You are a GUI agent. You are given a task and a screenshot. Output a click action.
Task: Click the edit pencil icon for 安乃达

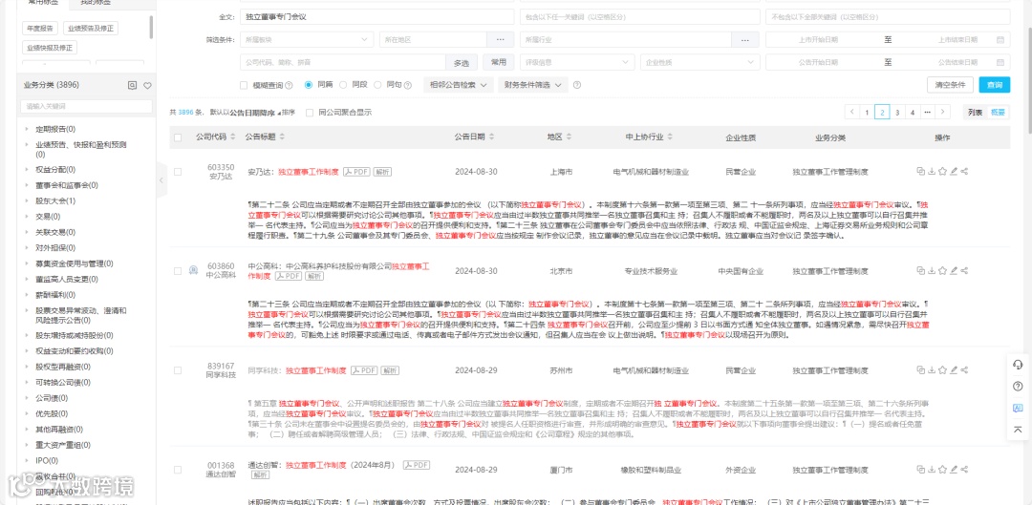954,172
